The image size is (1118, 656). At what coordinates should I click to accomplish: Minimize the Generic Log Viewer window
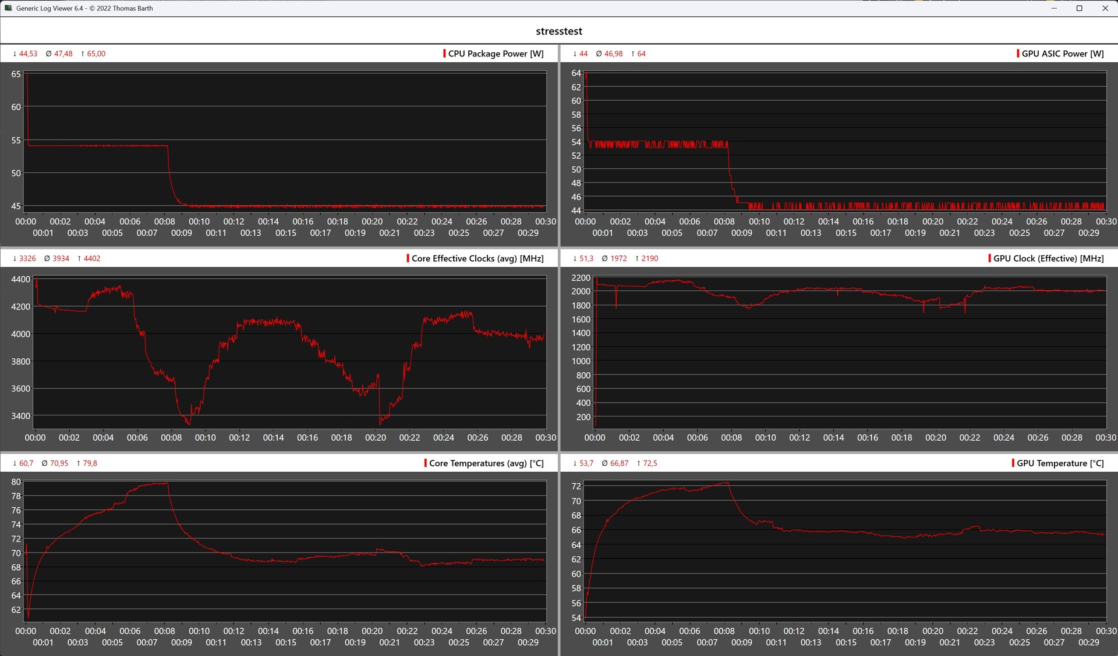[x=1053, y=8]
